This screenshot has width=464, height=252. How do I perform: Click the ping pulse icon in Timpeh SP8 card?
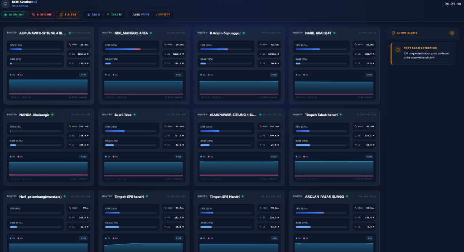point(165,208)
